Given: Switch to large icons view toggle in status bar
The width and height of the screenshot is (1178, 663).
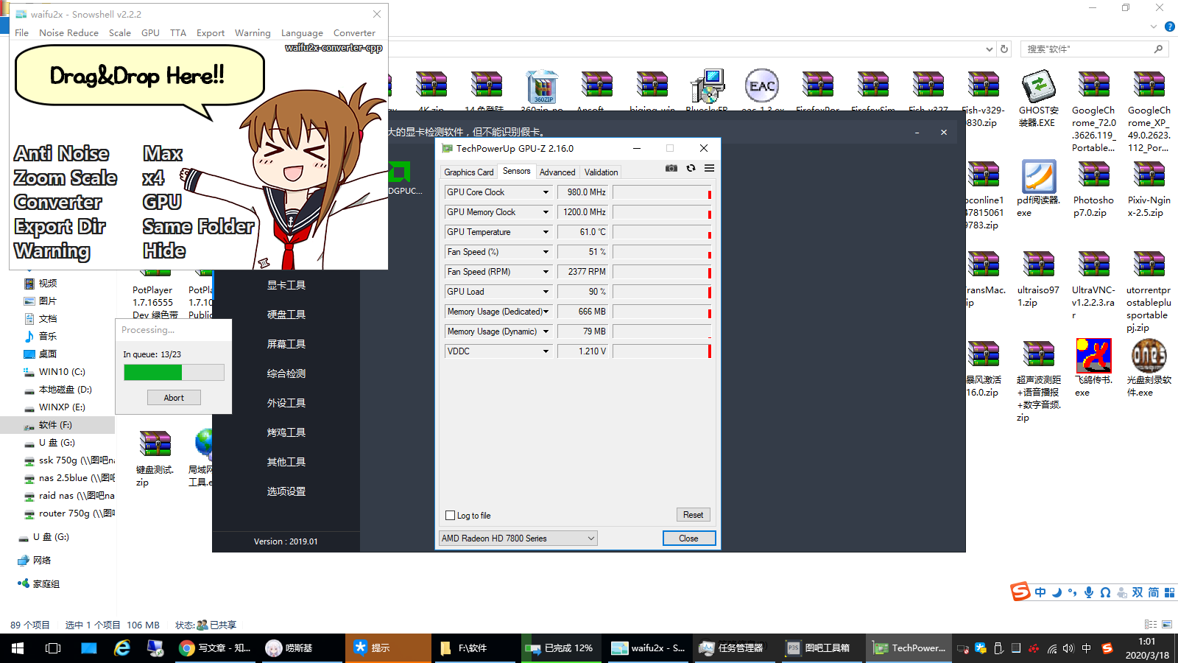Looking at the screenshot, I should click(1166, 625).
